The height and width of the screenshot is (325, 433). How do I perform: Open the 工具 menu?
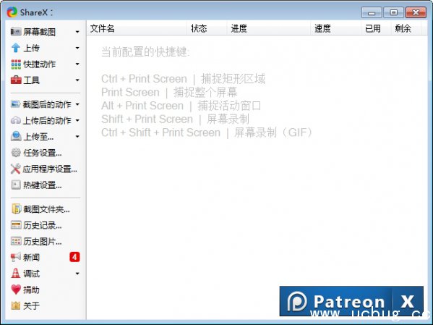click(46, 80)
